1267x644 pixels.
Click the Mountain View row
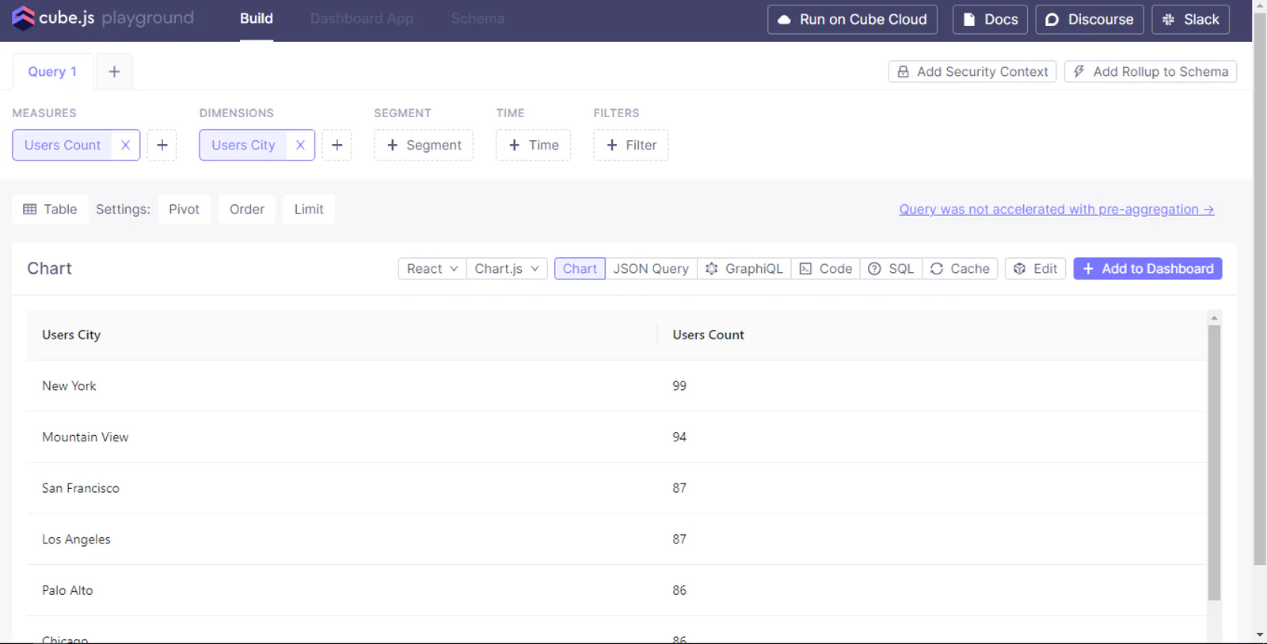pos(616,437)
